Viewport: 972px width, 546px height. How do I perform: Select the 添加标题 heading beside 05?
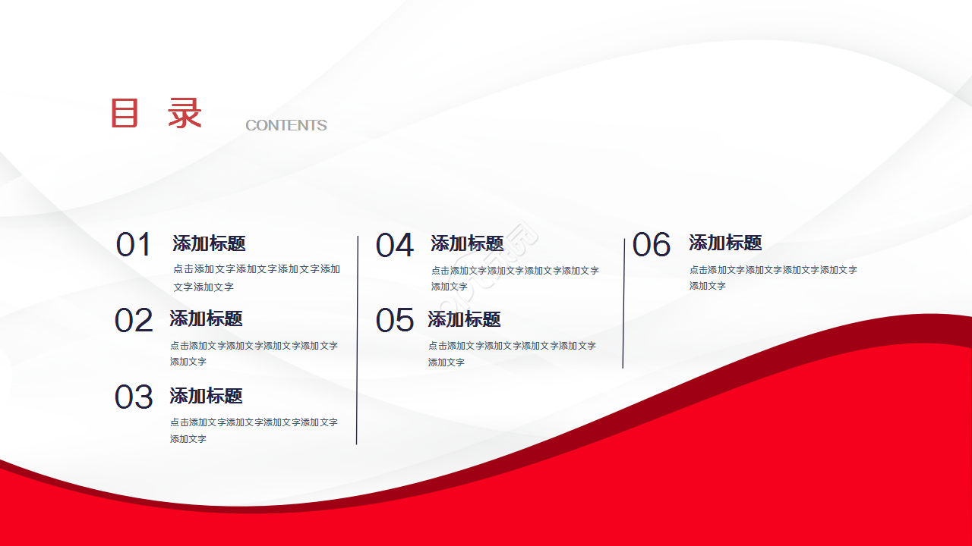[x=464, y=319]
